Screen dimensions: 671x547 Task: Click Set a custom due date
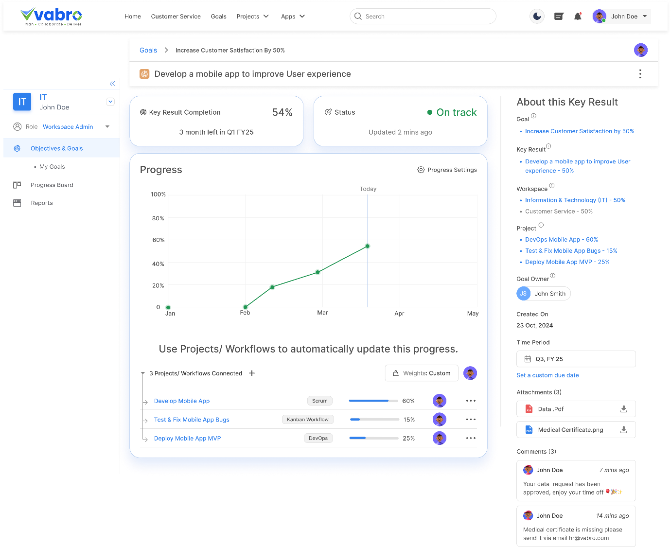tap(547, 375)
